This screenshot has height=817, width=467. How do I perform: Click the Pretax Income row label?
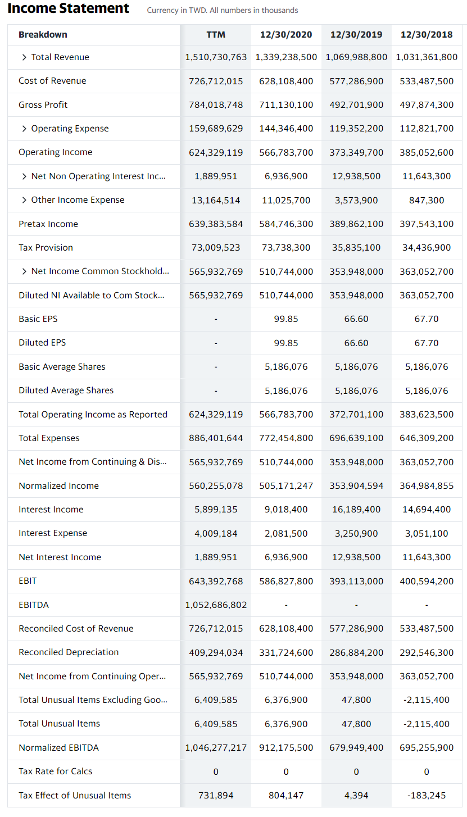[x=48, y=224]
